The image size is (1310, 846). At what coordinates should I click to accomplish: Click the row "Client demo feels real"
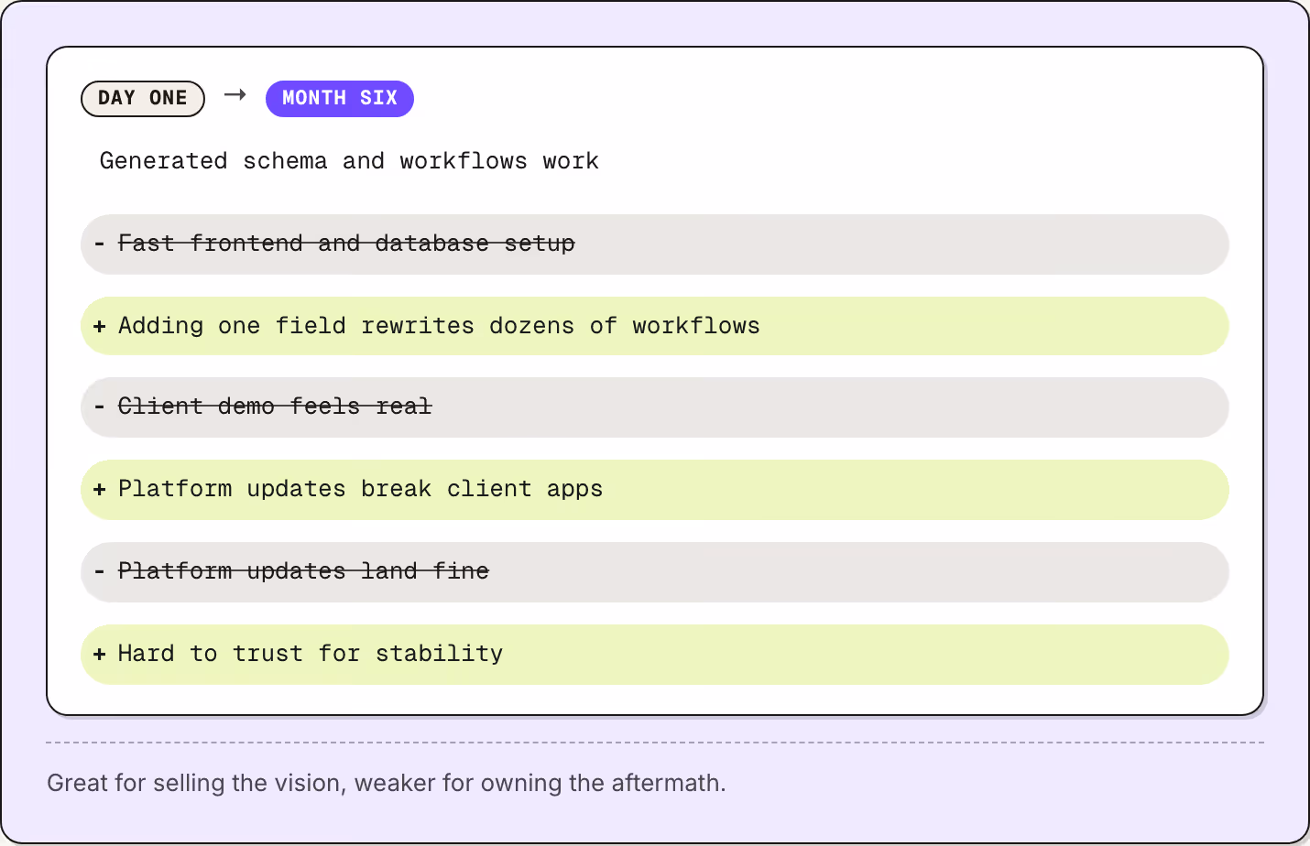[655, 407]
